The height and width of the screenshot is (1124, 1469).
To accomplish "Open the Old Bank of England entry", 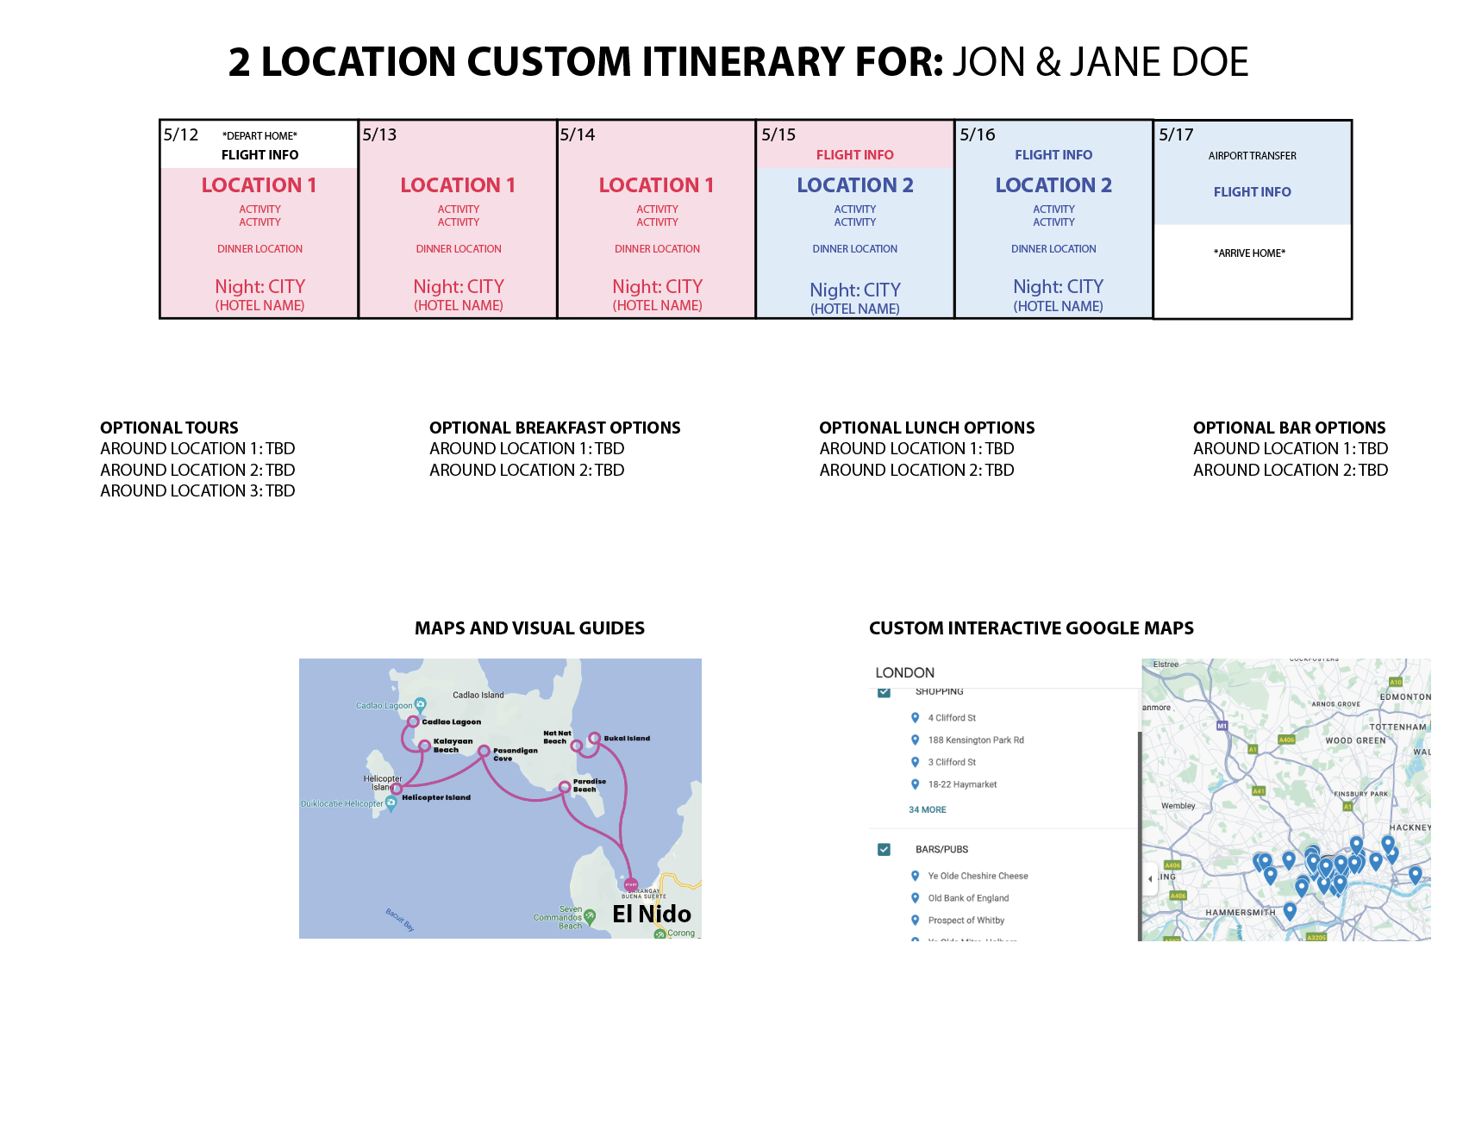I will (968, 898).
